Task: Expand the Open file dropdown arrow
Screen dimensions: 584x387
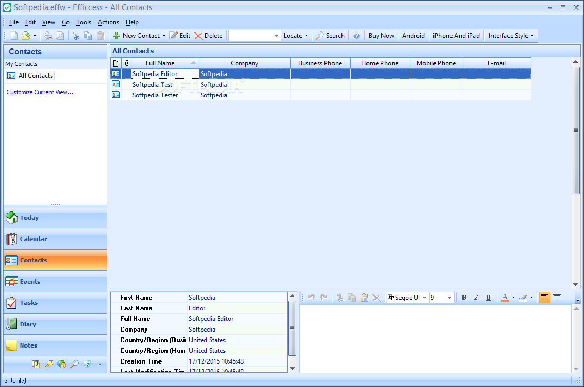Action: click(x=35, y=36)
